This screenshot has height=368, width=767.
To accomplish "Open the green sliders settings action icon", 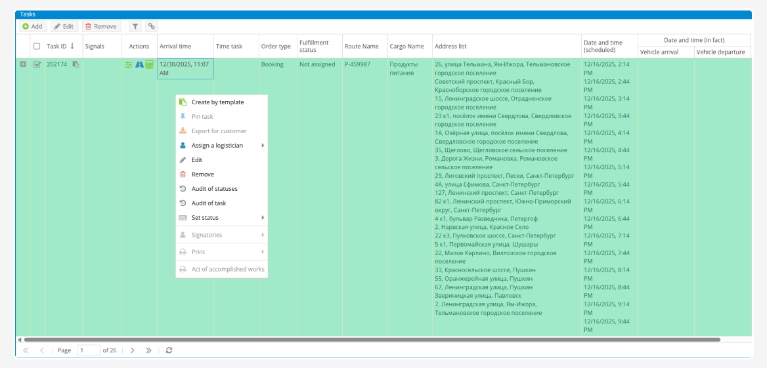I will coord(129,64).
